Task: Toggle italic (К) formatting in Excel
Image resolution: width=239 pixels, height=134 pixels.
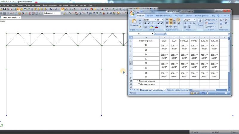Action: [149, 23]
